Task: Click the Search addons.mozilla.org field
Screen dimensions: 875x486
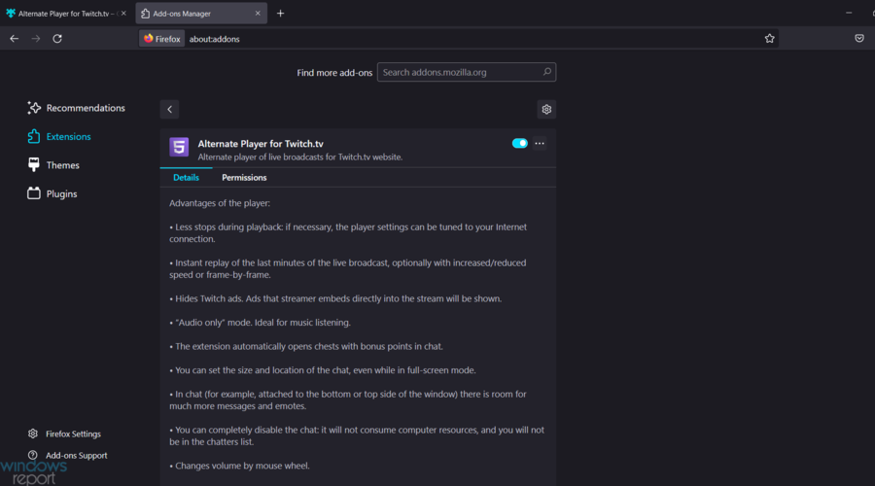Action: [x=467, y=72]
